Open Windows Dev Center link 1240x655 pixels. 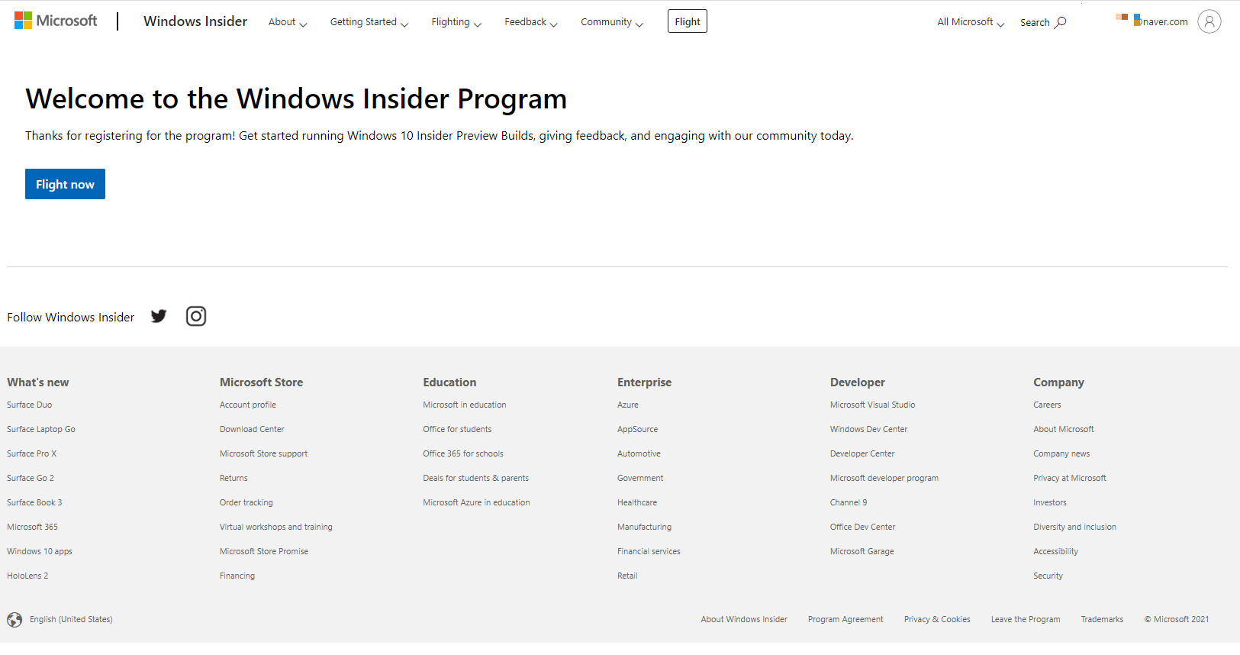click(x=869, y=429)
